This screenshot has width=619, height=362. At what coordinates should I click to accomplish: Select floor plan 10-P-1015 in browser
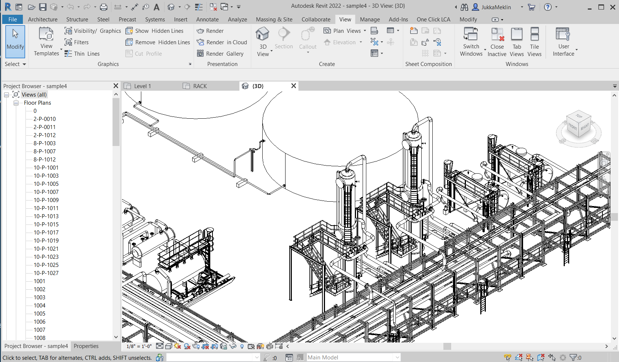point(46,224)
